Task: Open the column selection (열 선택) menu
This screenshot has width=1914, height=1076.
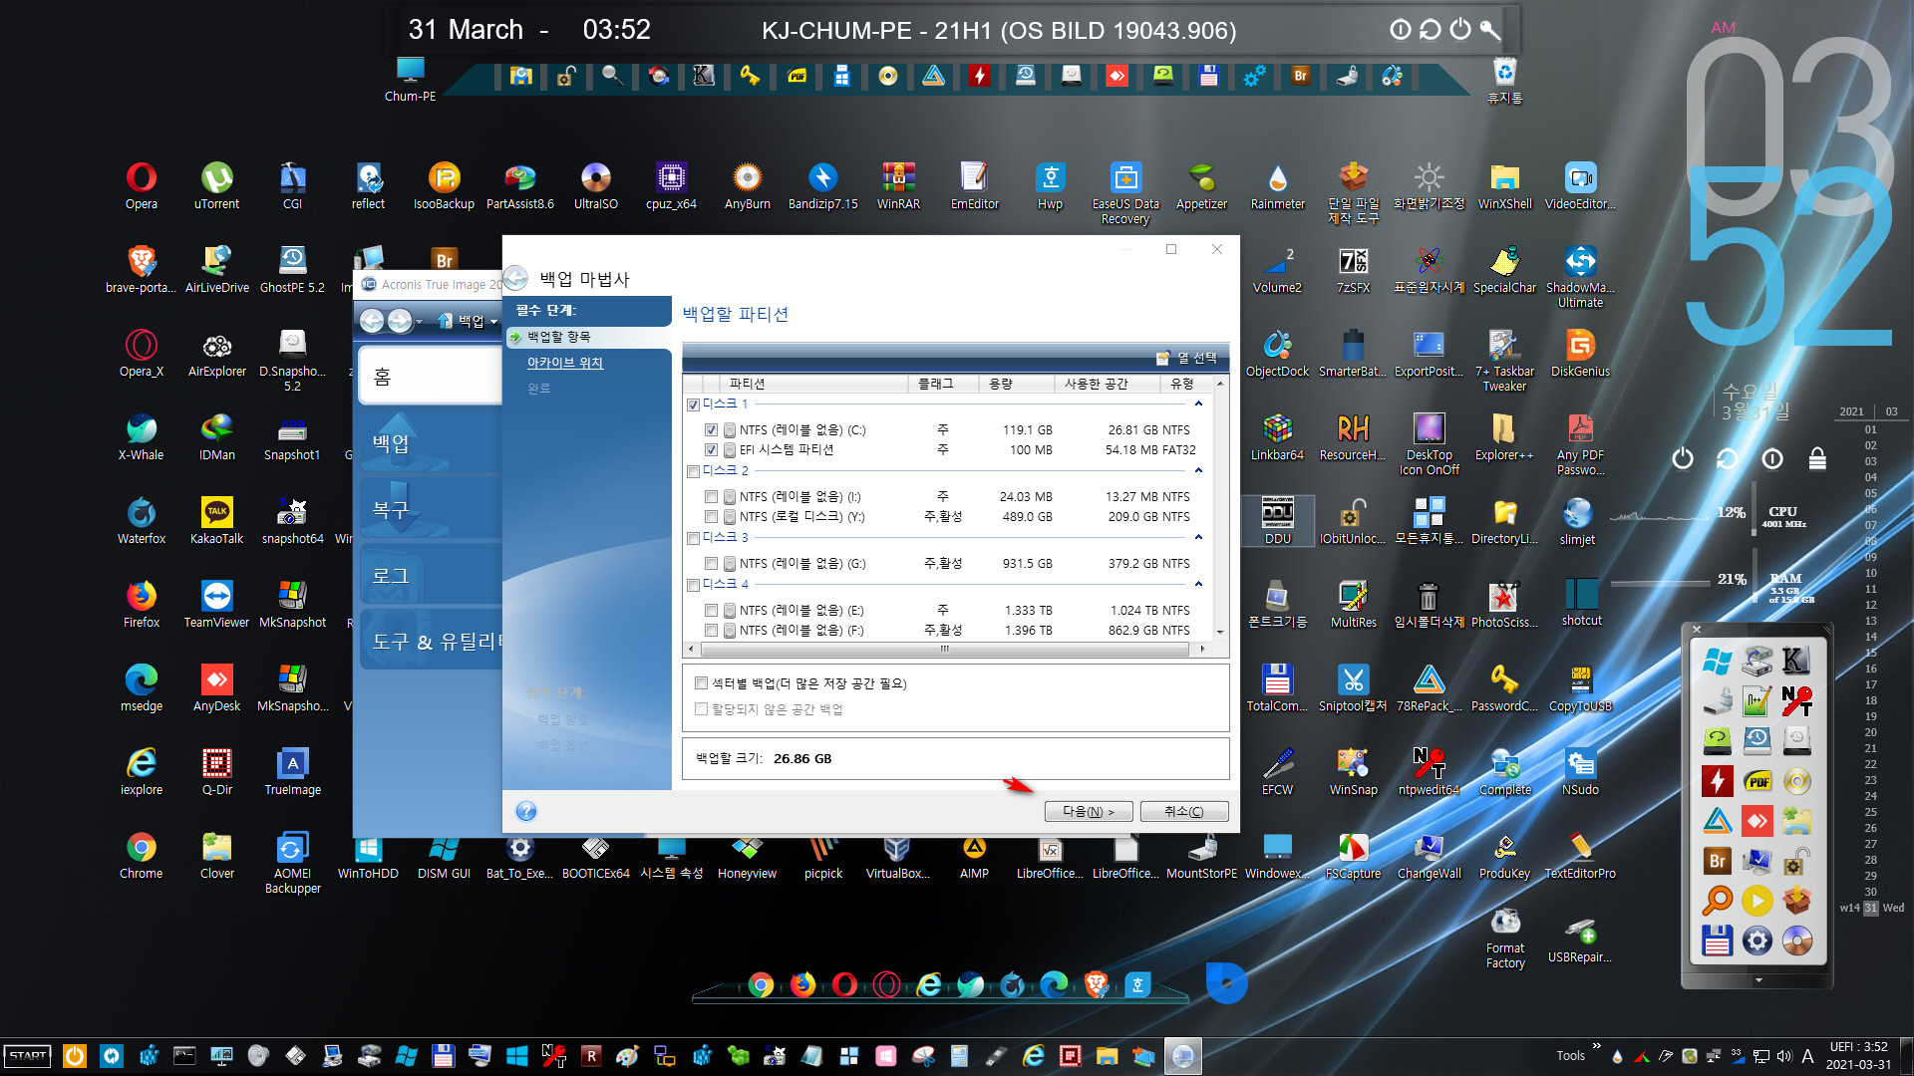Action: (1186, 358)
